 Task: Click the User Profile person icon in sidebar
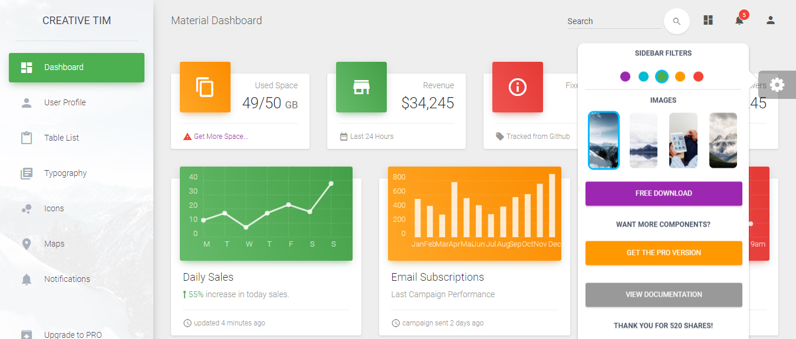point(27,102)
